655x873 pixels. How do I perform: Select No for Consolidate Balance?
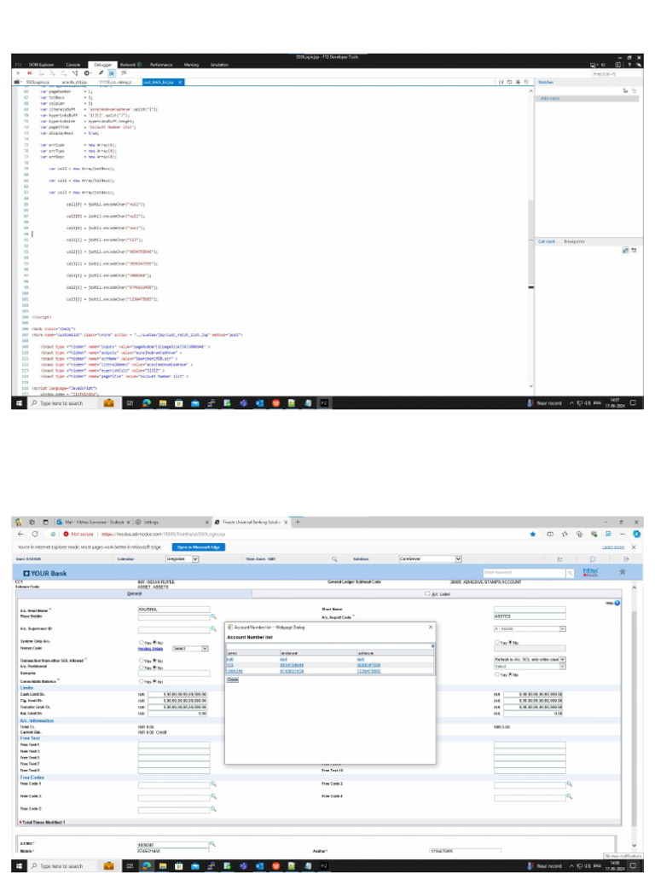click(x=154, y=681)
